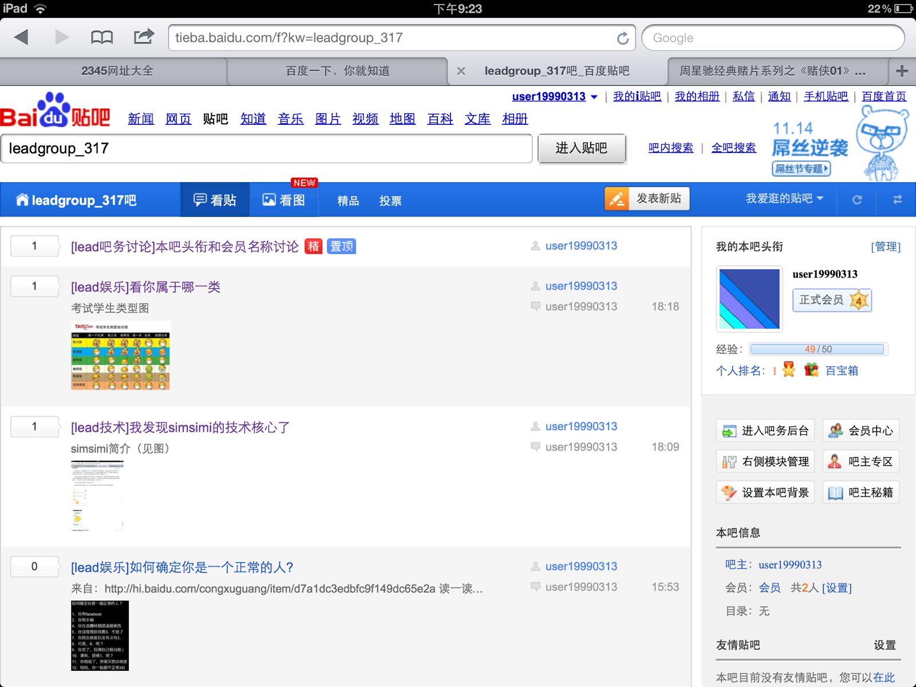Image resolution: width=916 pixels, height=687 pixels.
Task: Click the 精 badge on the pinned post
Action: (313, 246)
